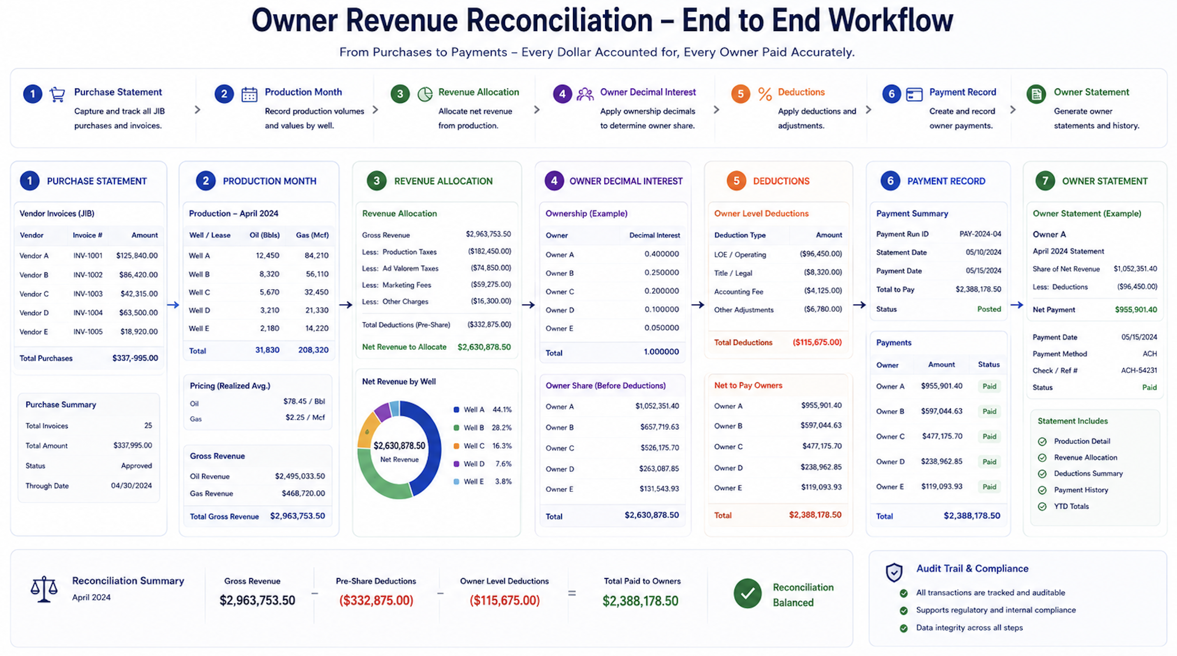Click the check mark beside Revenue Allocation in Statement Includes
Image resolution: width=1177 pixels, height=656 pixels.
pos(1042,458)
